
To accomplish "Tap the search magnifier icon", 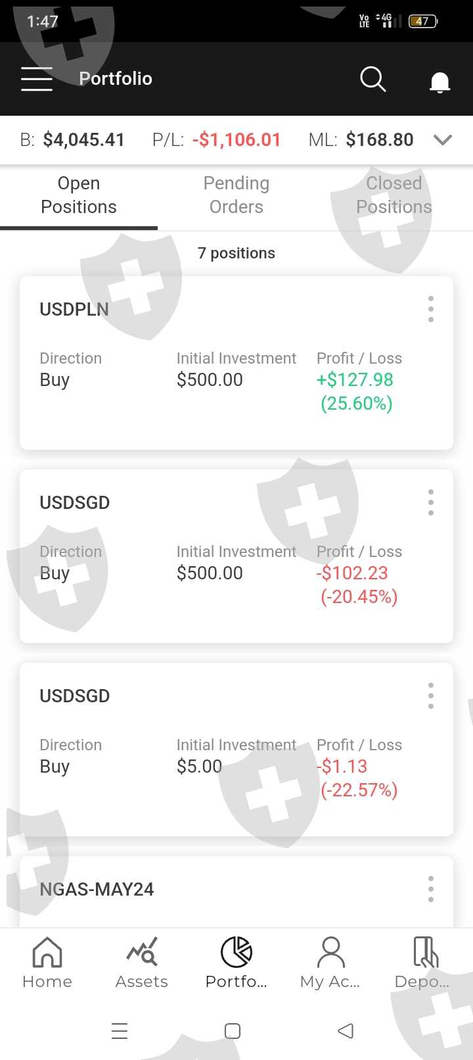I will (372, 79).
